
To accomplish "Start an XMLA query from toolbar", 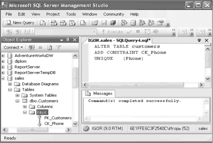I will (x=72, y=23).
